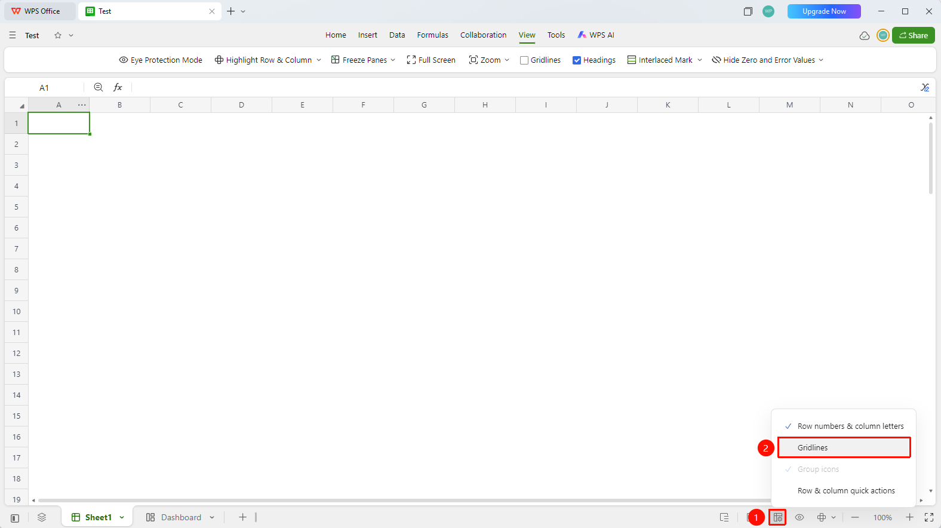This screenshot has width=941, height=528.
Task: Click the outline list icon in status bar
Action: (724, 517)
